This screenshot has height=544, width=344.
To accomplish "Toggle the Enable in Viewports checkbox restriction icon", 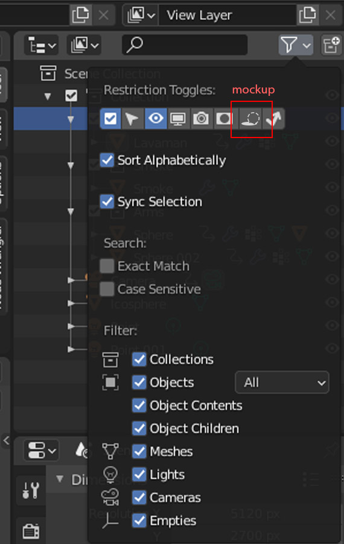I will tap(110, 119).
